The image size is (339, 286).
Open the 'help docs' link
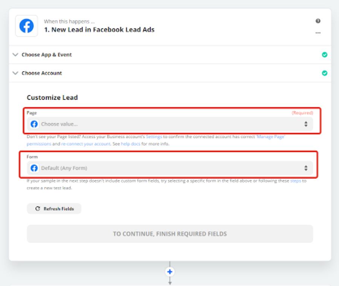130,144
